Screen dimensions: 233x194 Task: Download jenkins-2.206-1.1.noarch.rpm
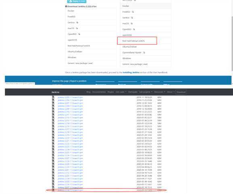(70, 100)
